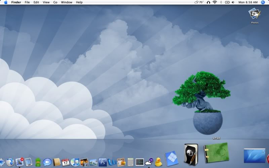Screen dimensions: 269x168
Task: Click the Mon 8.58 AM clock
Action: click(248, 2)
